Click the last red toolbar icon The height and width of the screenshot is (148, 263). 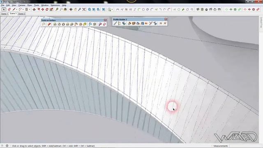[x=258, y=9]
